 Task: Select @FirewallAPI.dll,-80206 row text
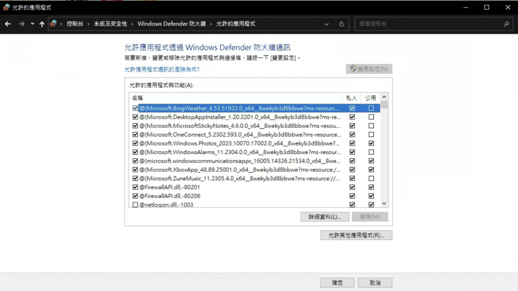point(169,196)
